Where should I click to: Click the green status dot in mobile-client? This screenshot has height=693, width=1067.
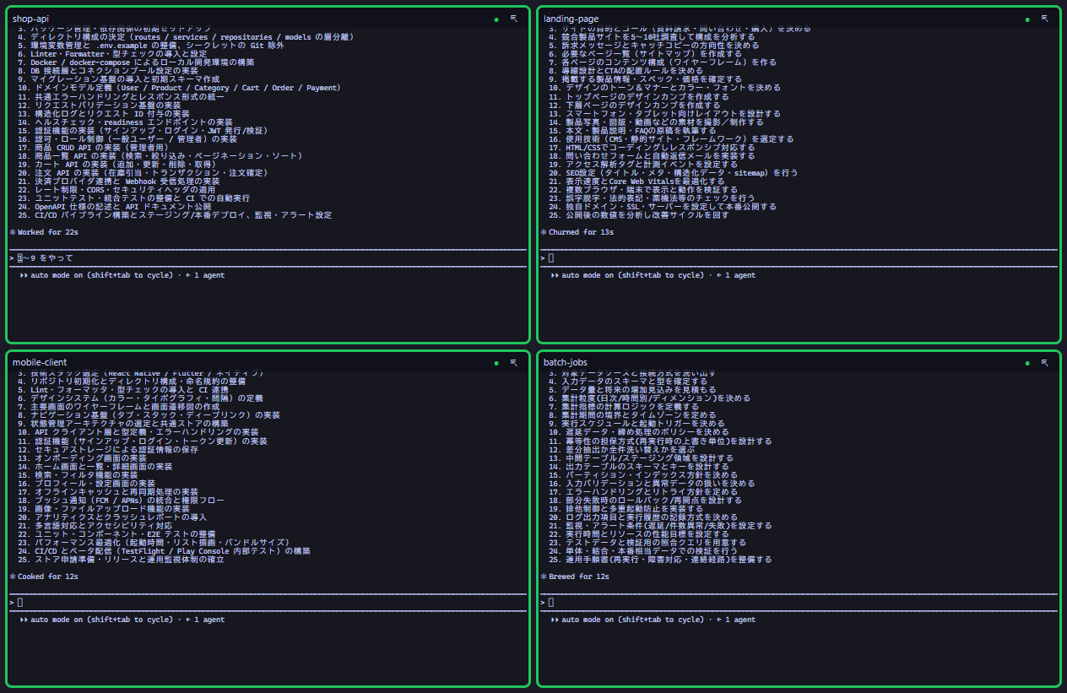[496, 363]
